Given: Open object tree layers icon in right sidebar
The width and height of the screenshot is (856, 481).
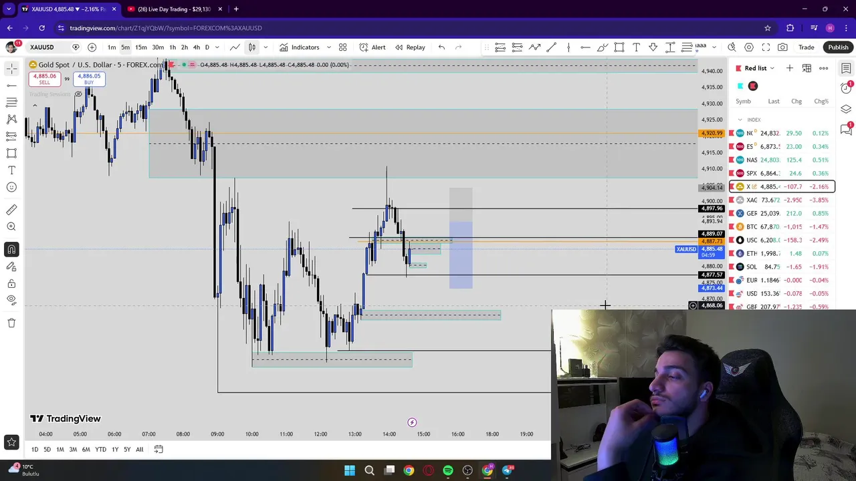Looking at the screenshot, I should [x=846, y=109].
